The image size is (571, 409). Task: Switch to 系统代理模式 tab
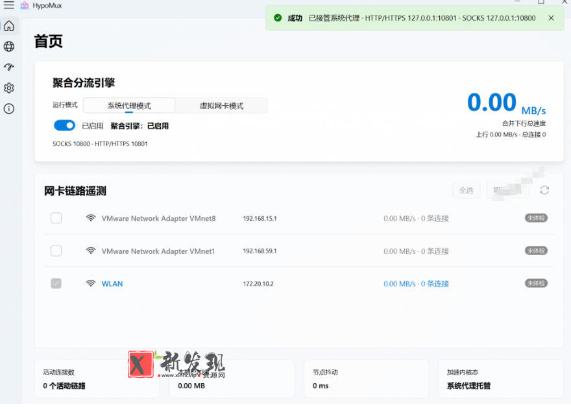pos(129,106)
